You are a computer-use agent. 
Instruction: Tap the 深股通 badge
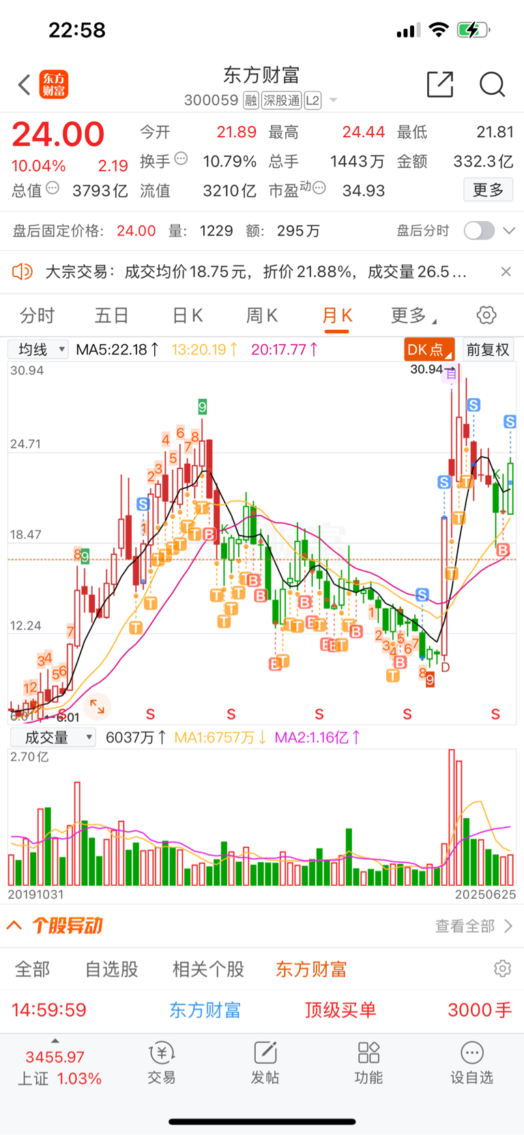coord(281,100)
